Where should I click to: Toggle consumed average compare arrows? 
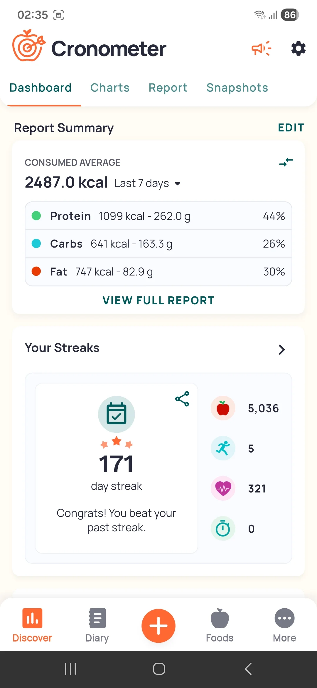click(286, 162)
